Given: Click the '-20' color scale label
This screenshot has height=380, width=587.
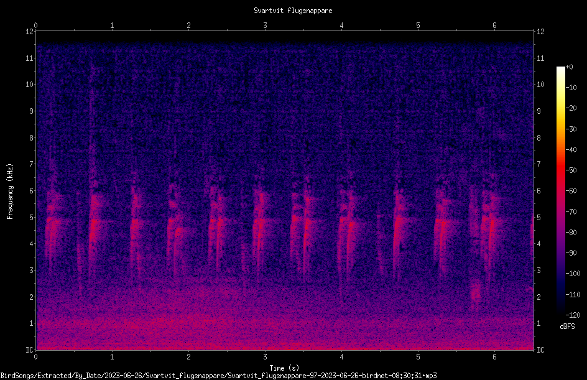Looking at the screenshot, I should (571, 108).
